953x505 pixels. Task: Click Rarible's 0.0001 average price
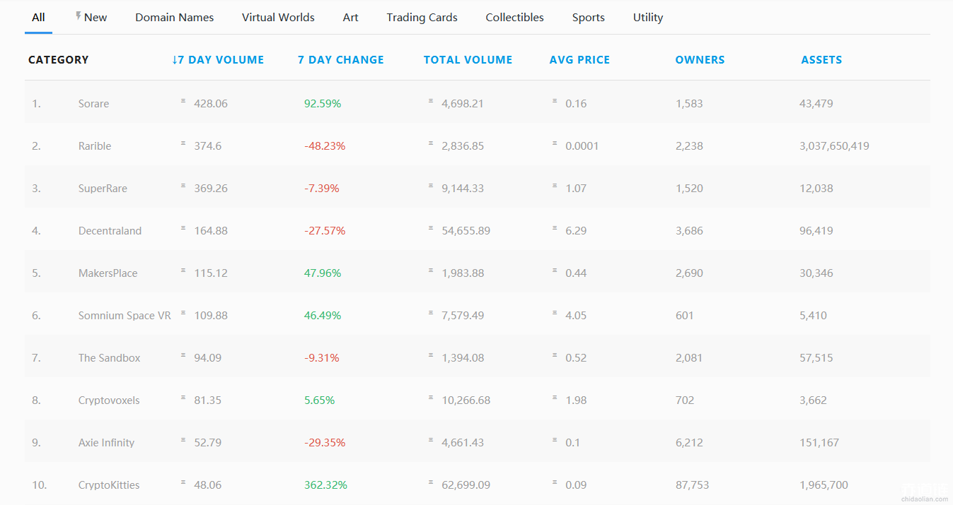(582, 146)
